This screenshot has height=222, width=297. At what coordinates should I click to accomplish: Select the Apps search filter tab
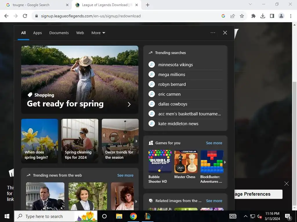(x=37, y=33)
